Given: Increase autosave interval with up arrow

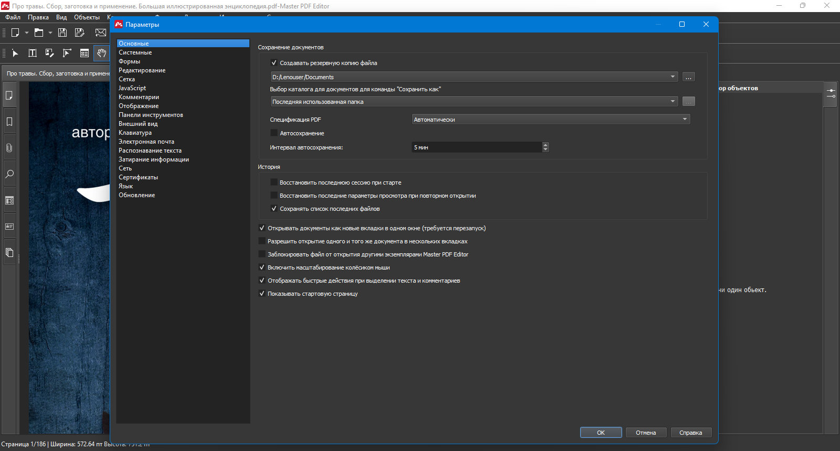Looking at the screenshot, I should pyautogui.click(x=545, y=145).
